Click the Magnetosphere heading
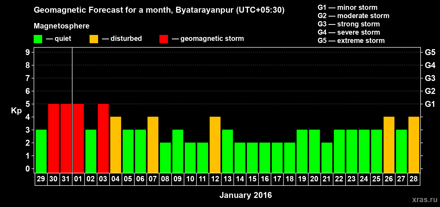 click(x=62, y=26)
